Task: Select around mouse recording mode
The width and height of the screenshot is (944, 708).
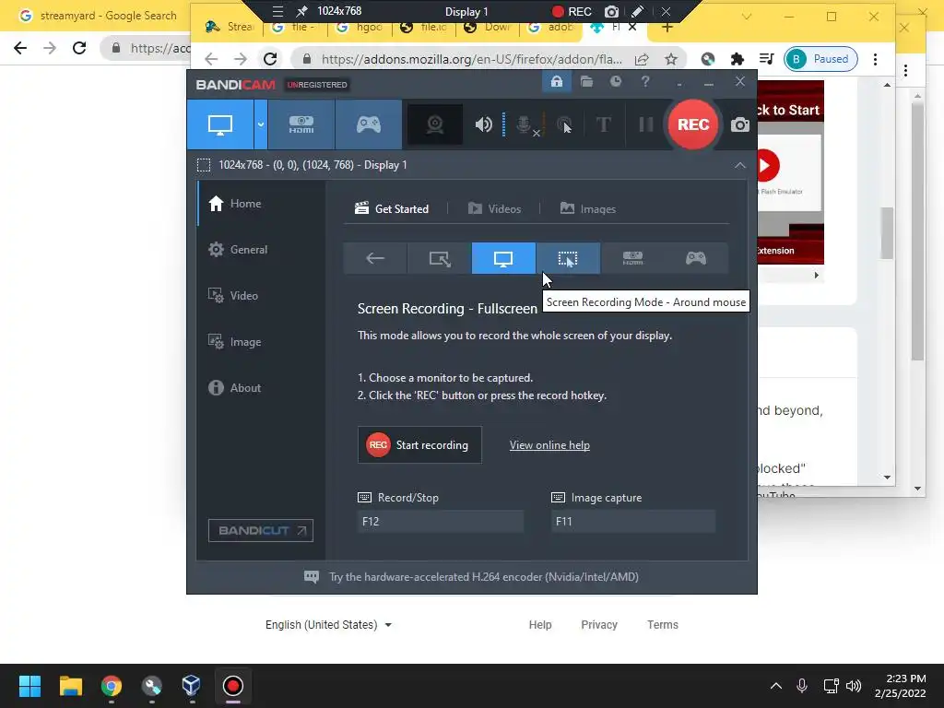Action: (568, 258)
